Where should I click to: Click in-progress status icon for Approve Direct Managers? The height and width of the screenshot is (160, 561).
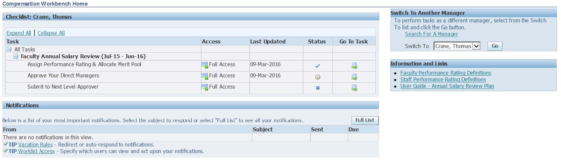point(317,77)
